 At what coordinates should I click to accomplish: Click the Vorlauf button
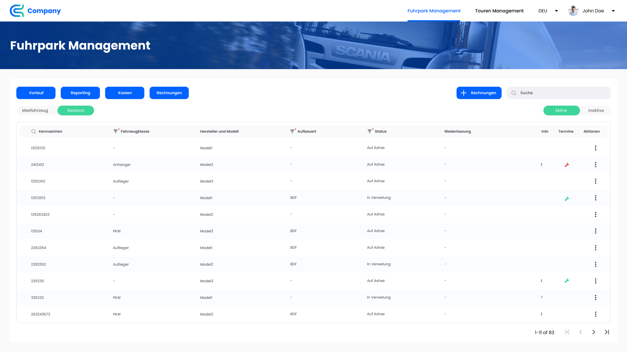point(36,93)
